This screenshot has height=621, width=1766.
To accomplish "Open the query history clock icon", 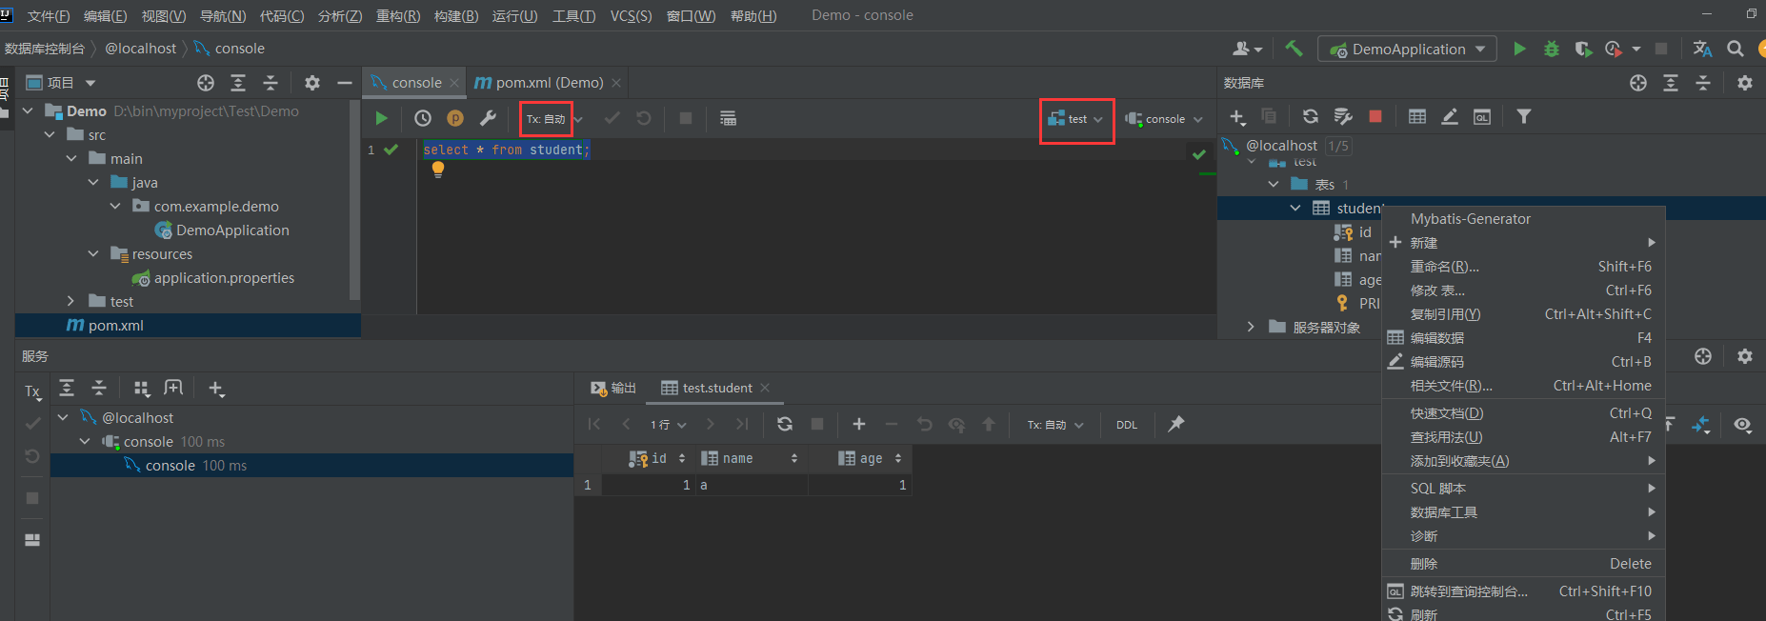I will pos(423,118).
